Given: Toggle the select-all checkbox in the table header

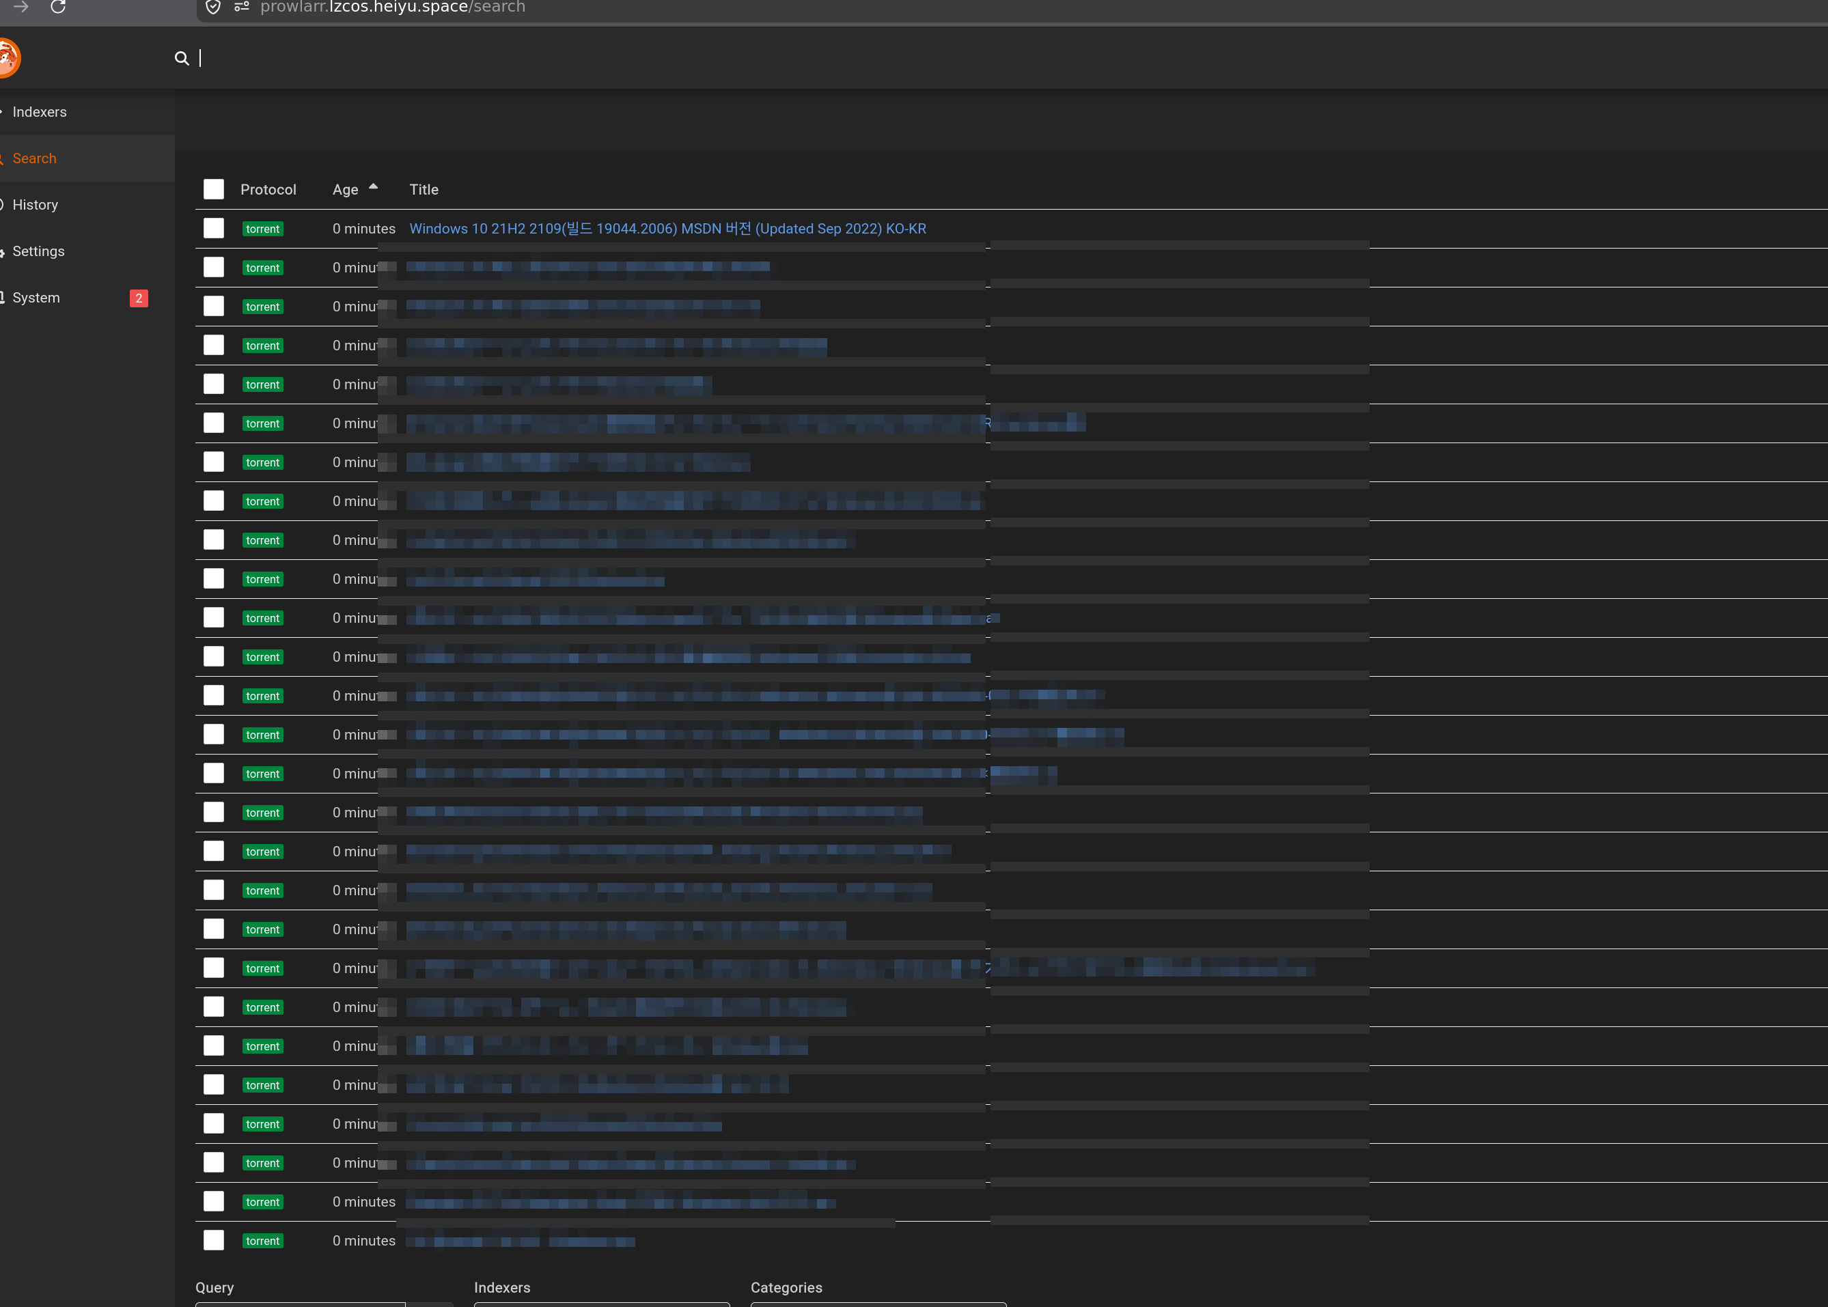Looking at the screenshot, I should 214,189.
